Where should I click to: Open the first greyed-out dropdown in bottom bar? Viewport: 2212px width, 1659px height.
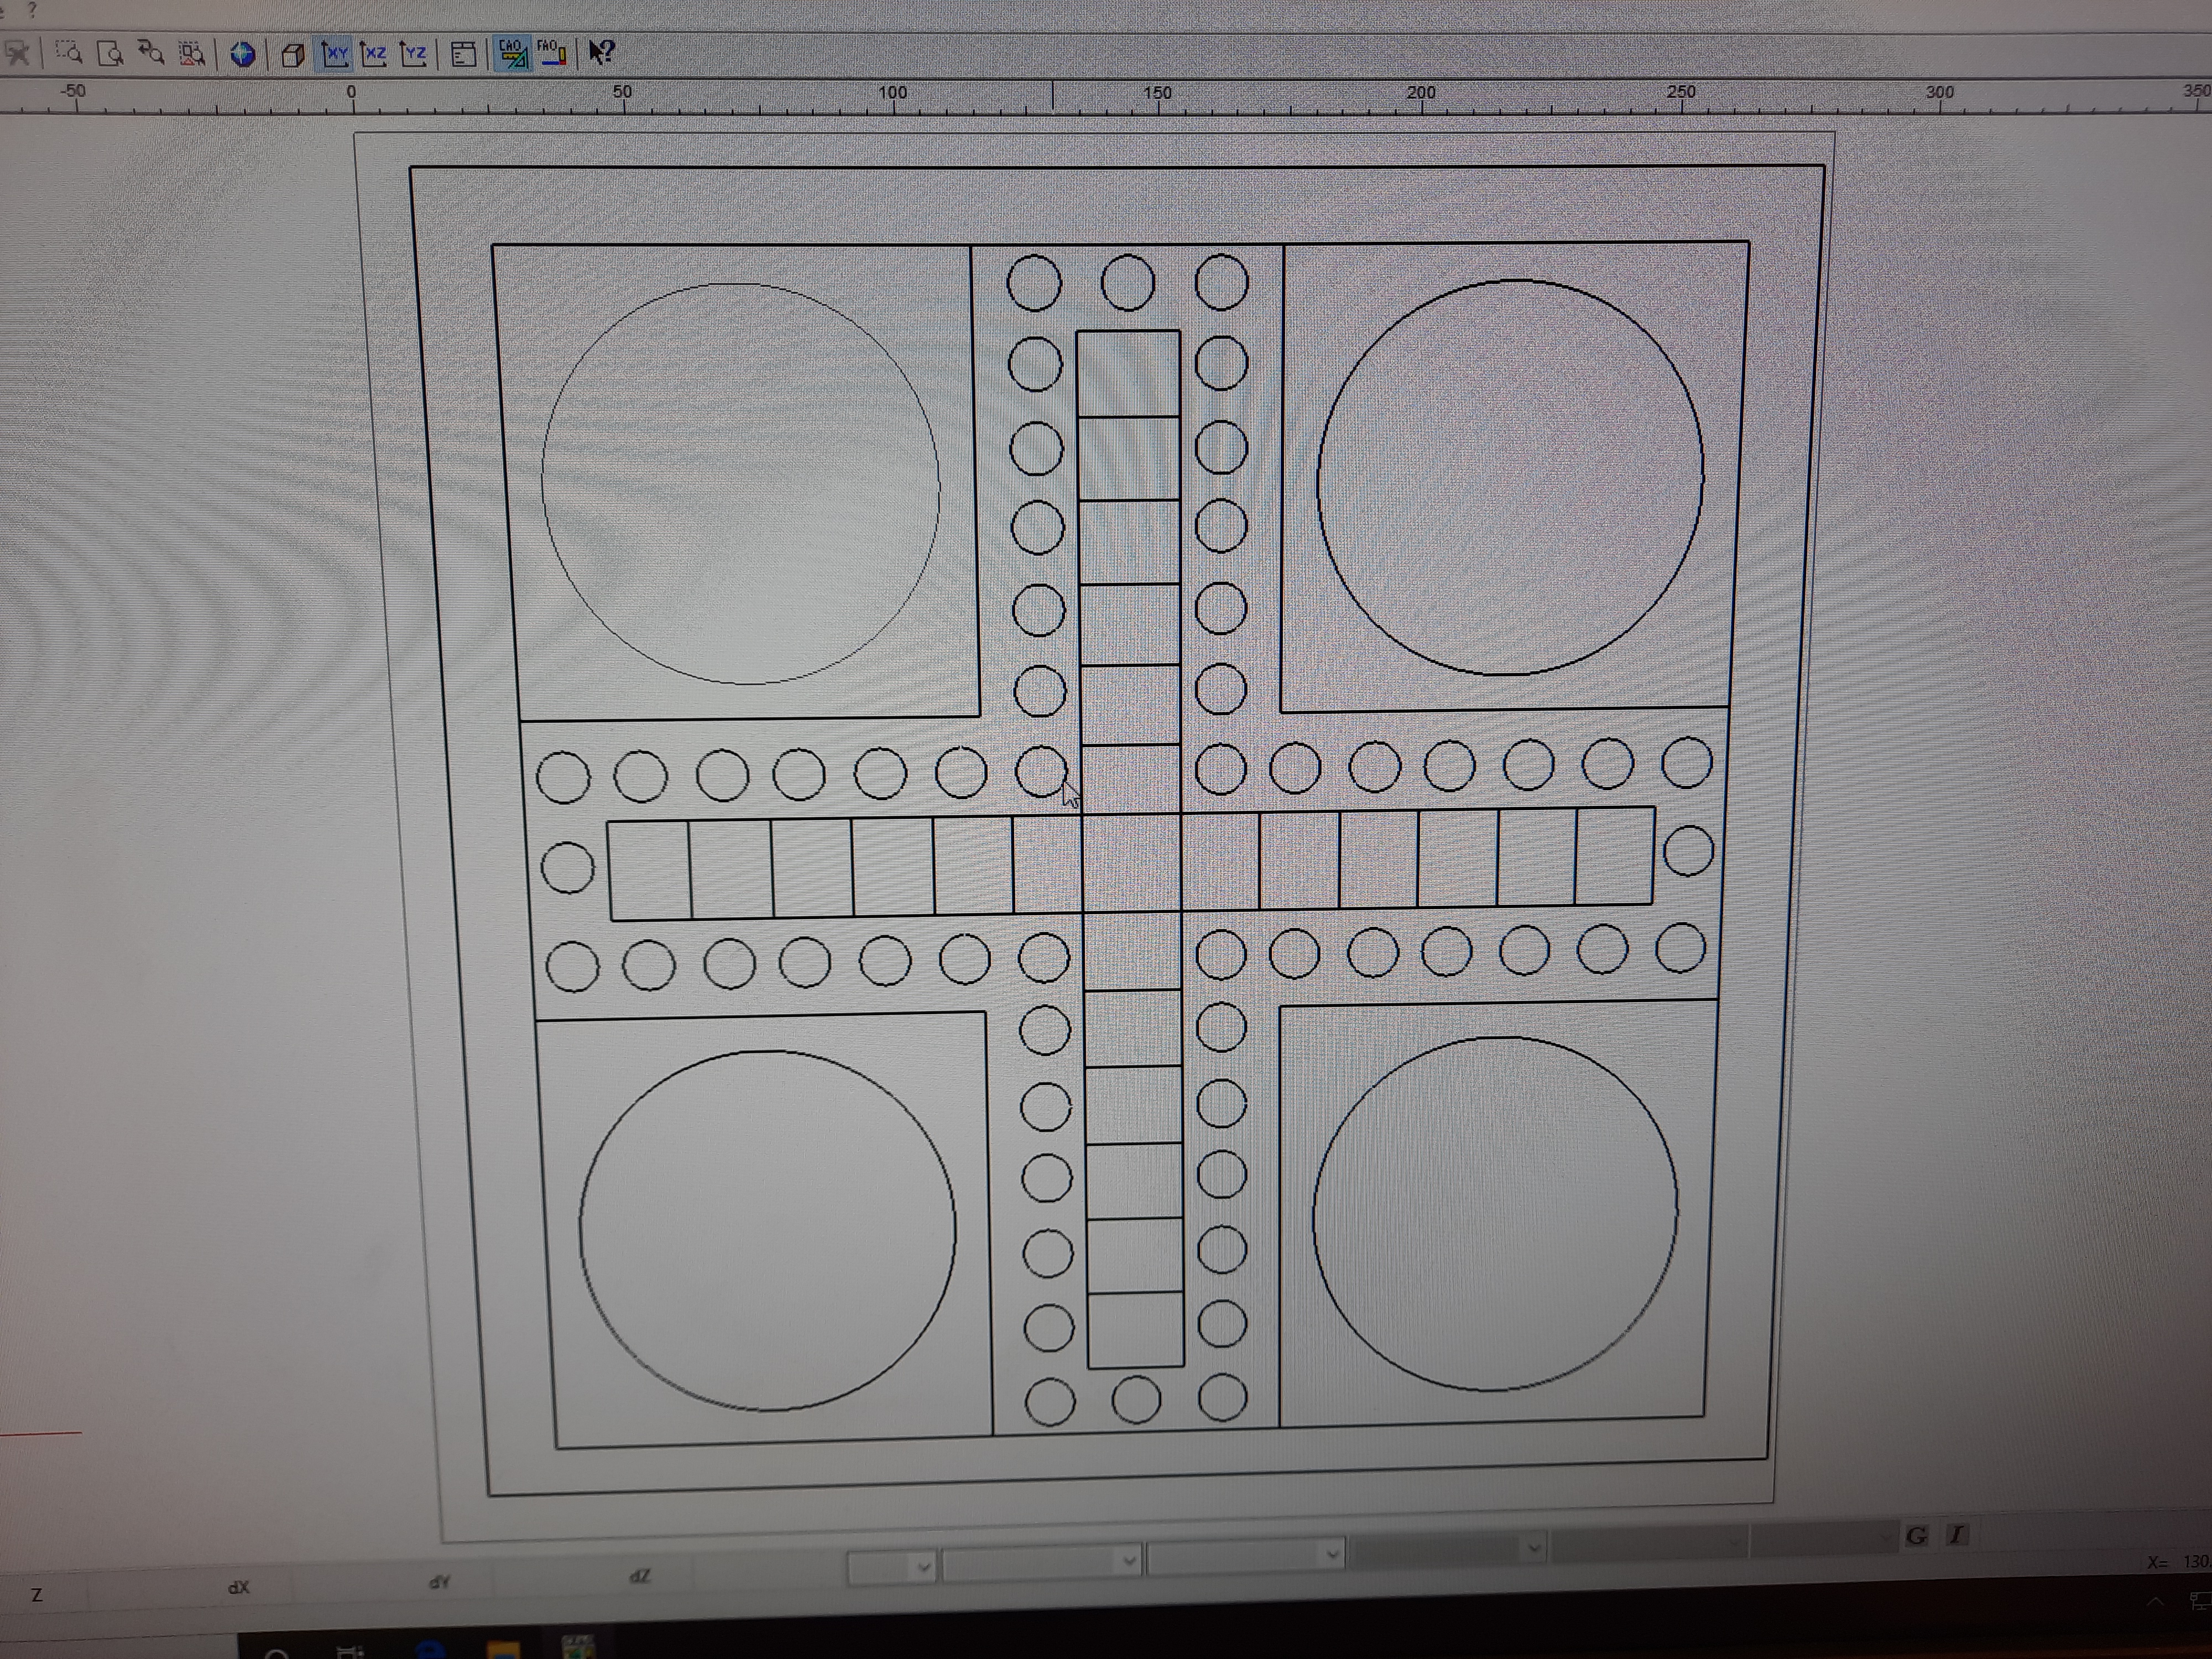pyautogui.click(x=1448, y=1549)
